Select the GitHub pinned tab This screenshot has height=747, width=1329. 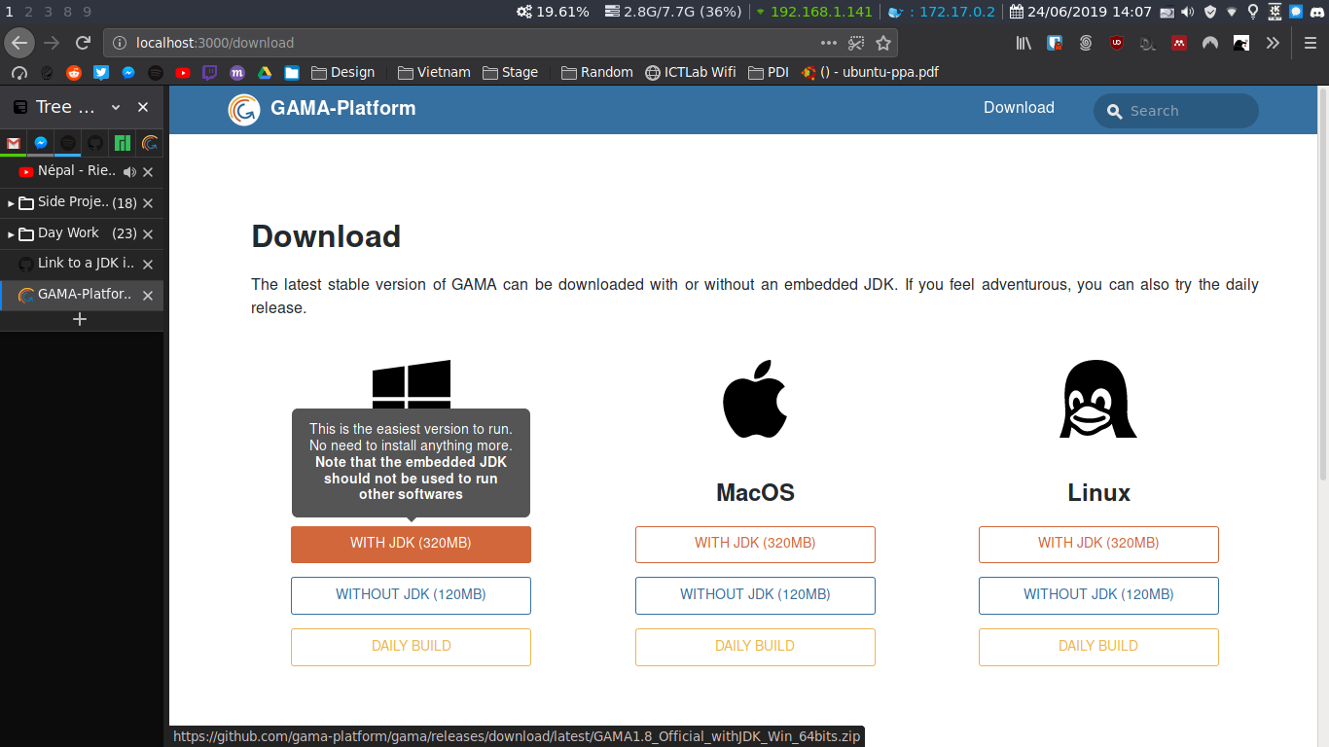click(x=93, y=143)
